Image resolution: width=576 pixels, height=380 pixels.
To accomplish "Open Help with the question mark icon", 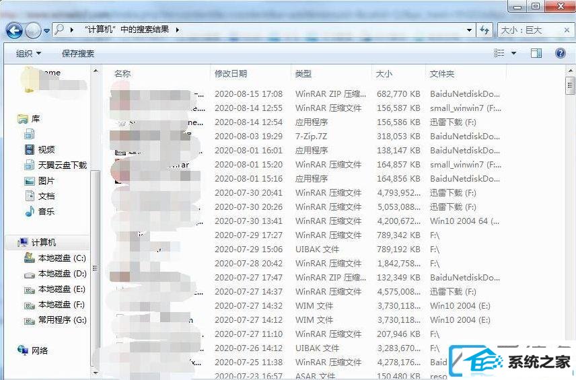I will click(561, 53).
